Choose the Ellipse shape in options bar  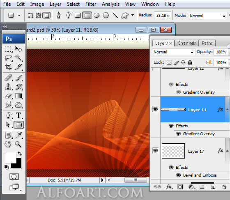[x=97, y=15]
